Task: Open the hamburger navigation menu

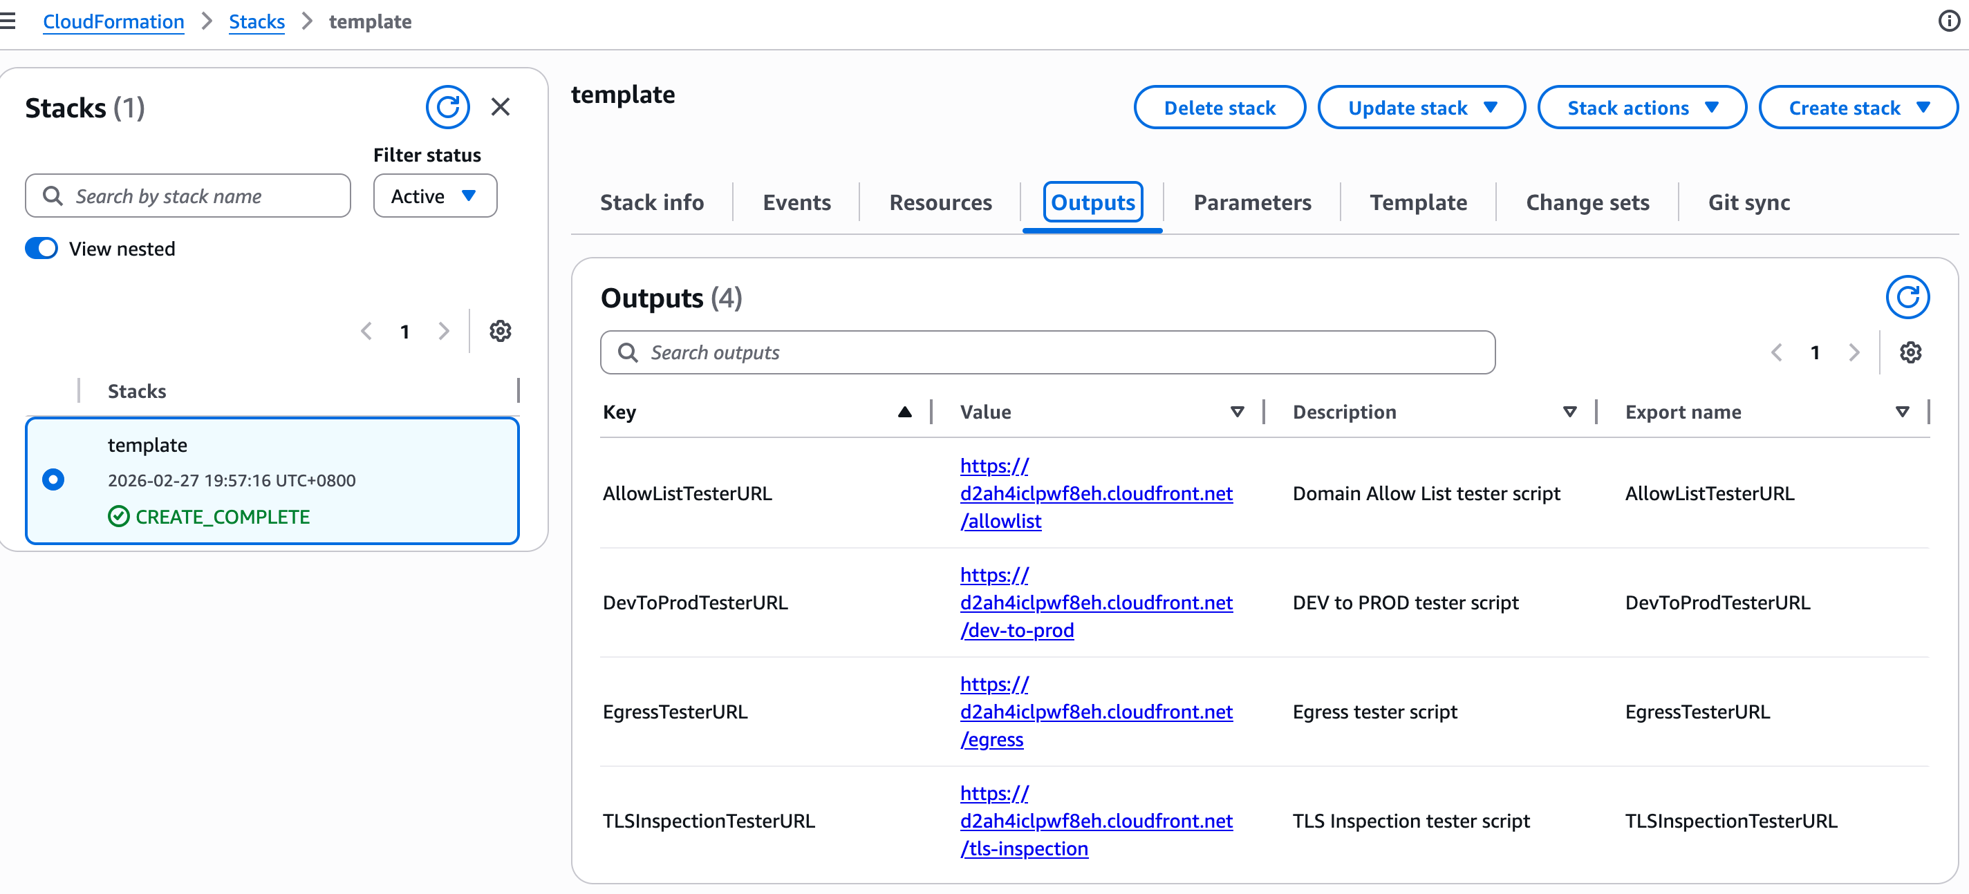Action: click(x=8, y=21)
